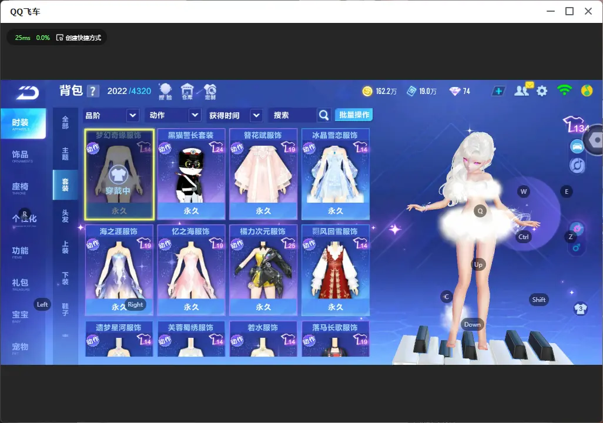This screenshot has height=423, width=603.
Task: Select the 橘力次元服饰 outfit card
Action: click(x=263, y=270)
